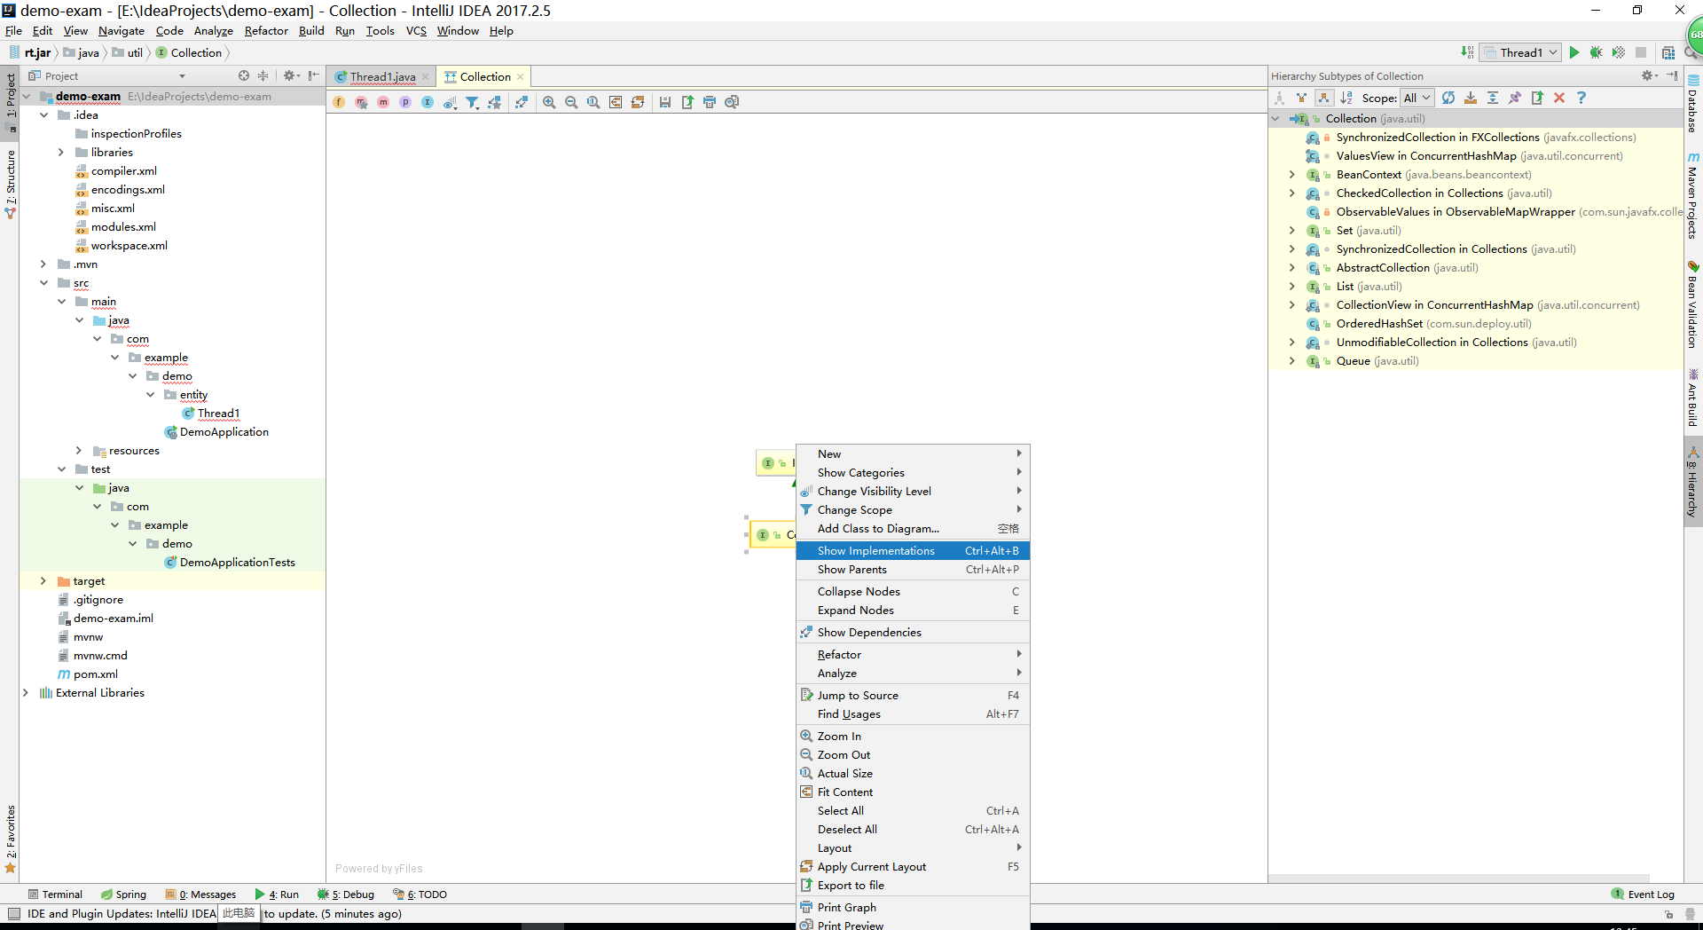Open Hierarchy help question mark
Viewport: 1703px width, 930px height.
(x=1581, y=98)
